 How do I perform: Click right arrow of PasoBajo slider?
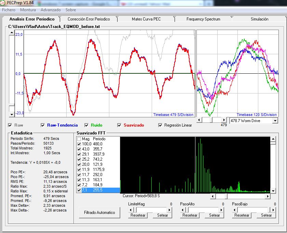tap(273, 210)
